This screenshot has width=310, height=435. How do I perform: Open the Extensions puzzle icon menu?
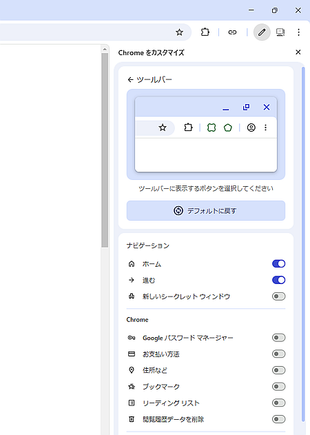tap(205, 32)
